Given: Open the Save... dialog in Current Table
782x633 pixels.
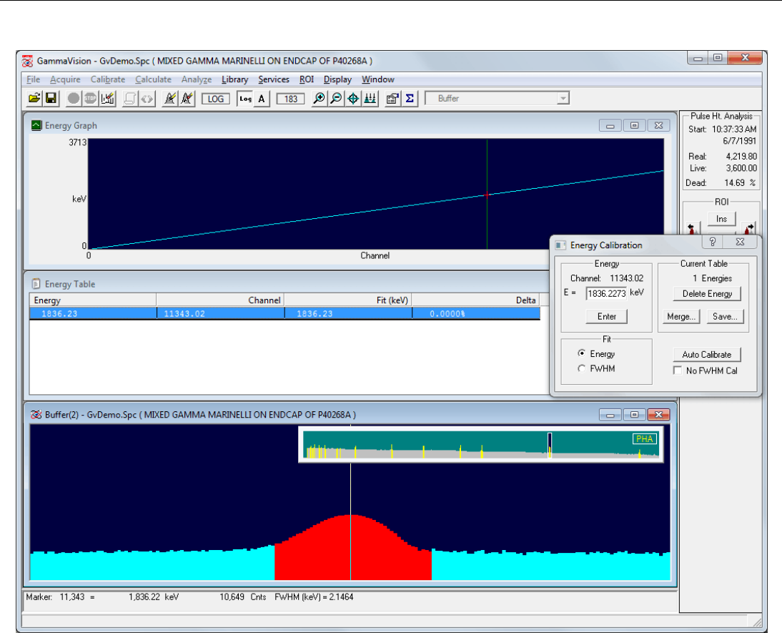Looking at the screenshot, I should point(725,317).
